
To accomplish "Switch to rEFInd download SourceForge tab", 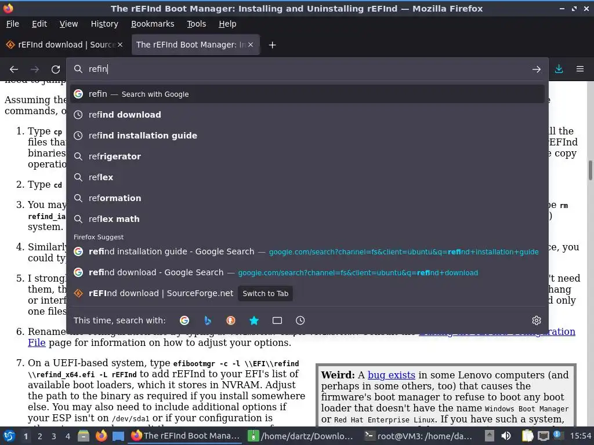I will point(65,45).
